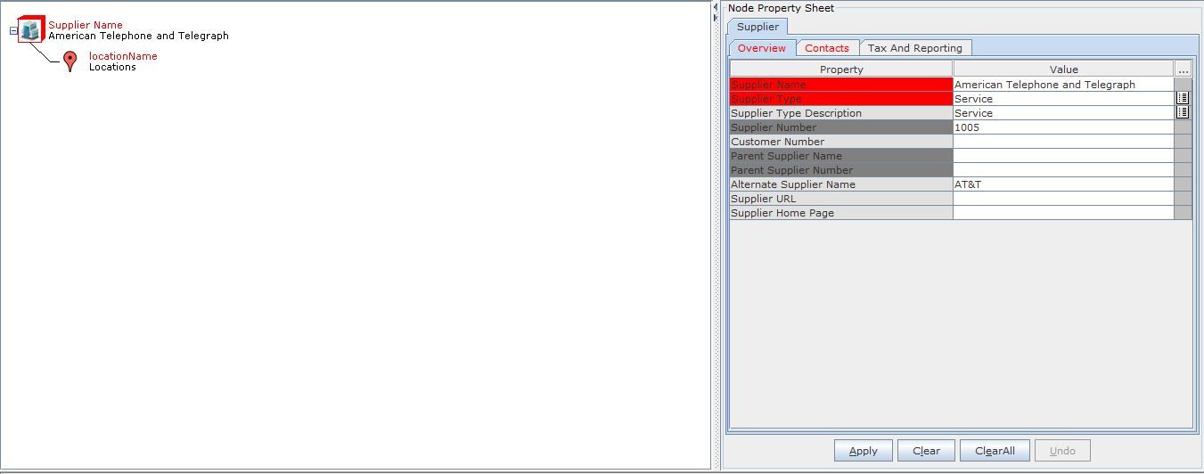
Task: Click the Value column header
Action: [1064, 69]
